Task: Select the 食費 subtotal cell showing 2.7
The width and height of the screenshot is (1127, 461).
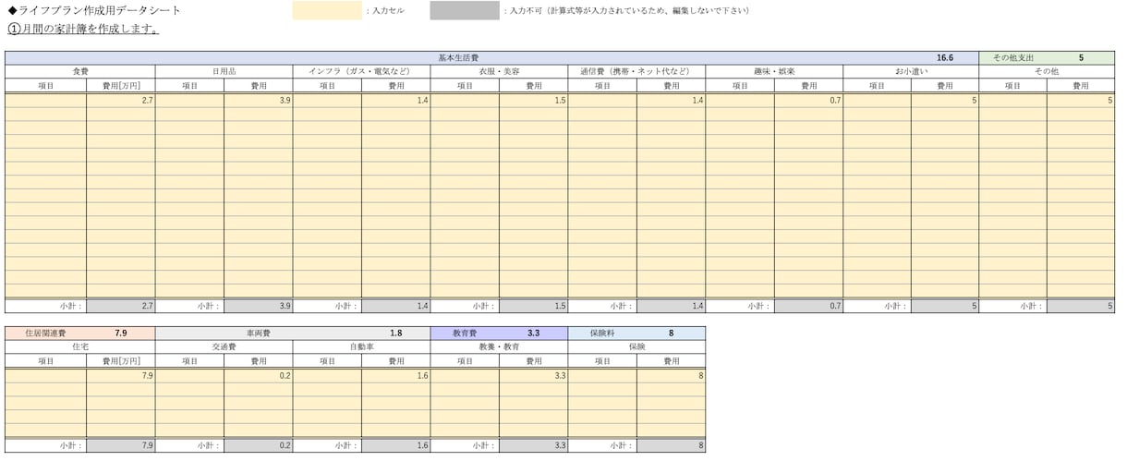Action: coord(121,306)
